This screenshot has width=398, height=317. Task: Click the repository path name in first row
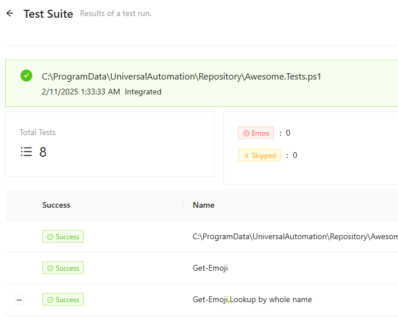(295, 236)
